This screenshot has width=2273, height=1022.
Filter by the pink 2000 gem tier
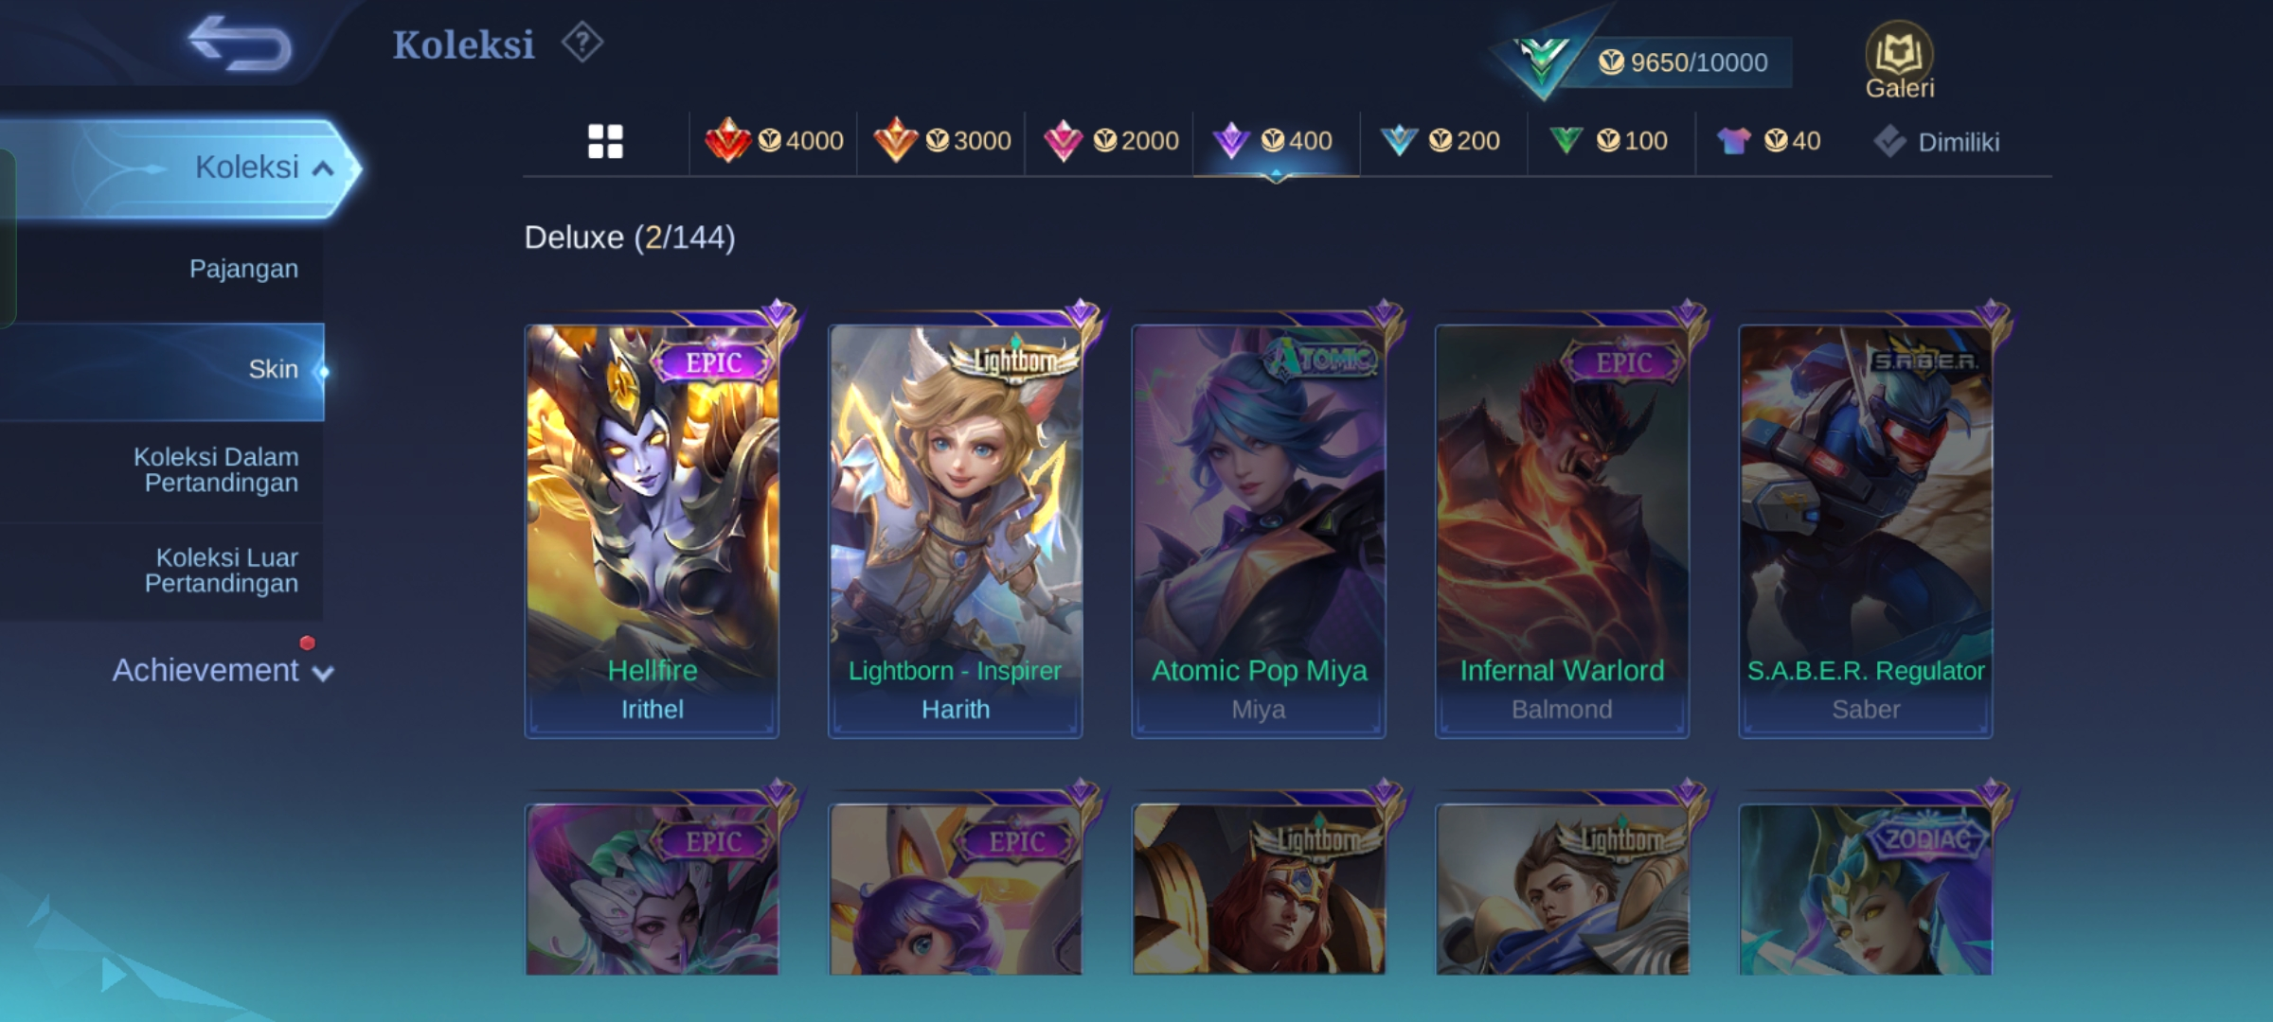pyautogui.click(x=1110, y=141)
